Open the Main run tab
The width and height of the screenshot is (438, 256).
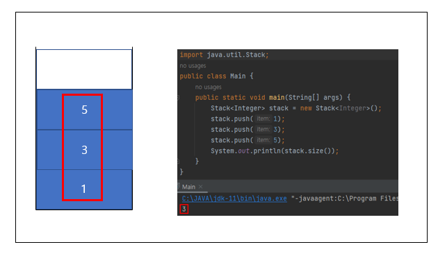click(x=188, y=187)
